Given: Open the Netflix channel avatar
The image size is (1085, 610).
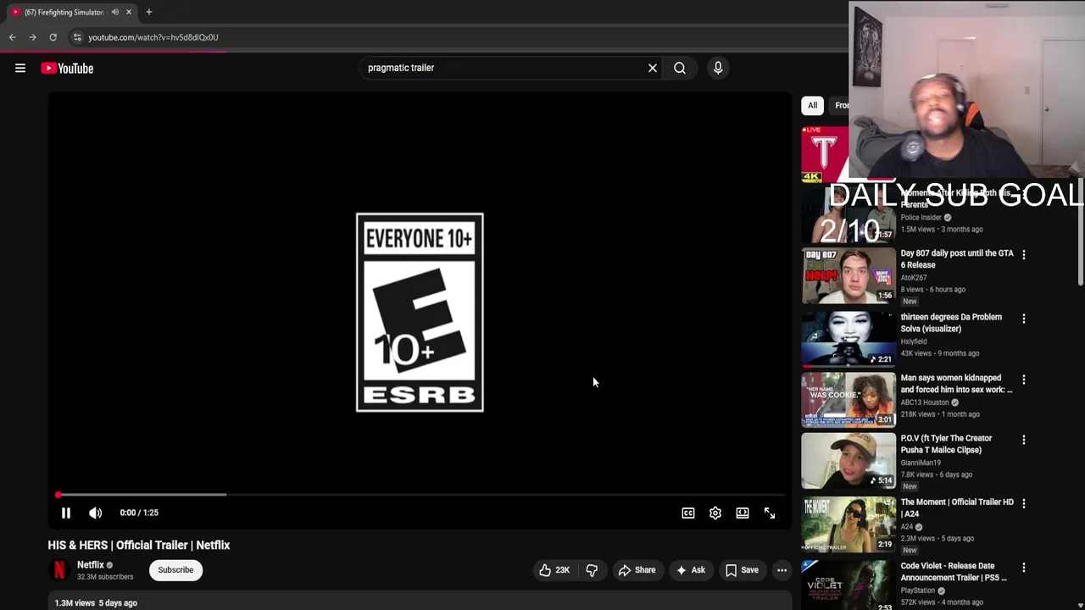Looking at the screenshot, I should [59, 570].
